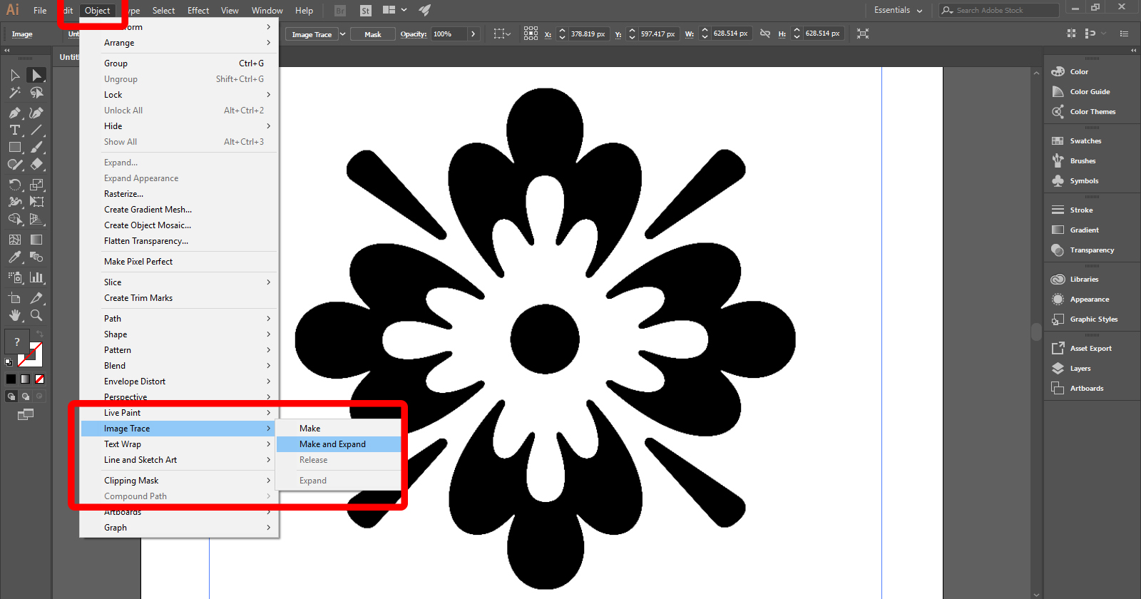The image size is (1141, 599).
Task: Choose Create Trim Marks entry
Action: pyautogui.click(x=178, y=298)
